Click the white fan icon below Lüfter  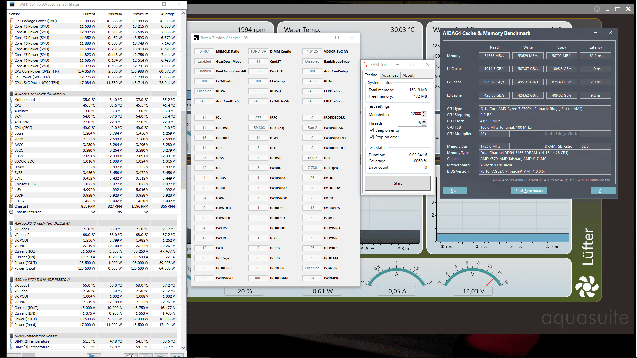[587, 287]
